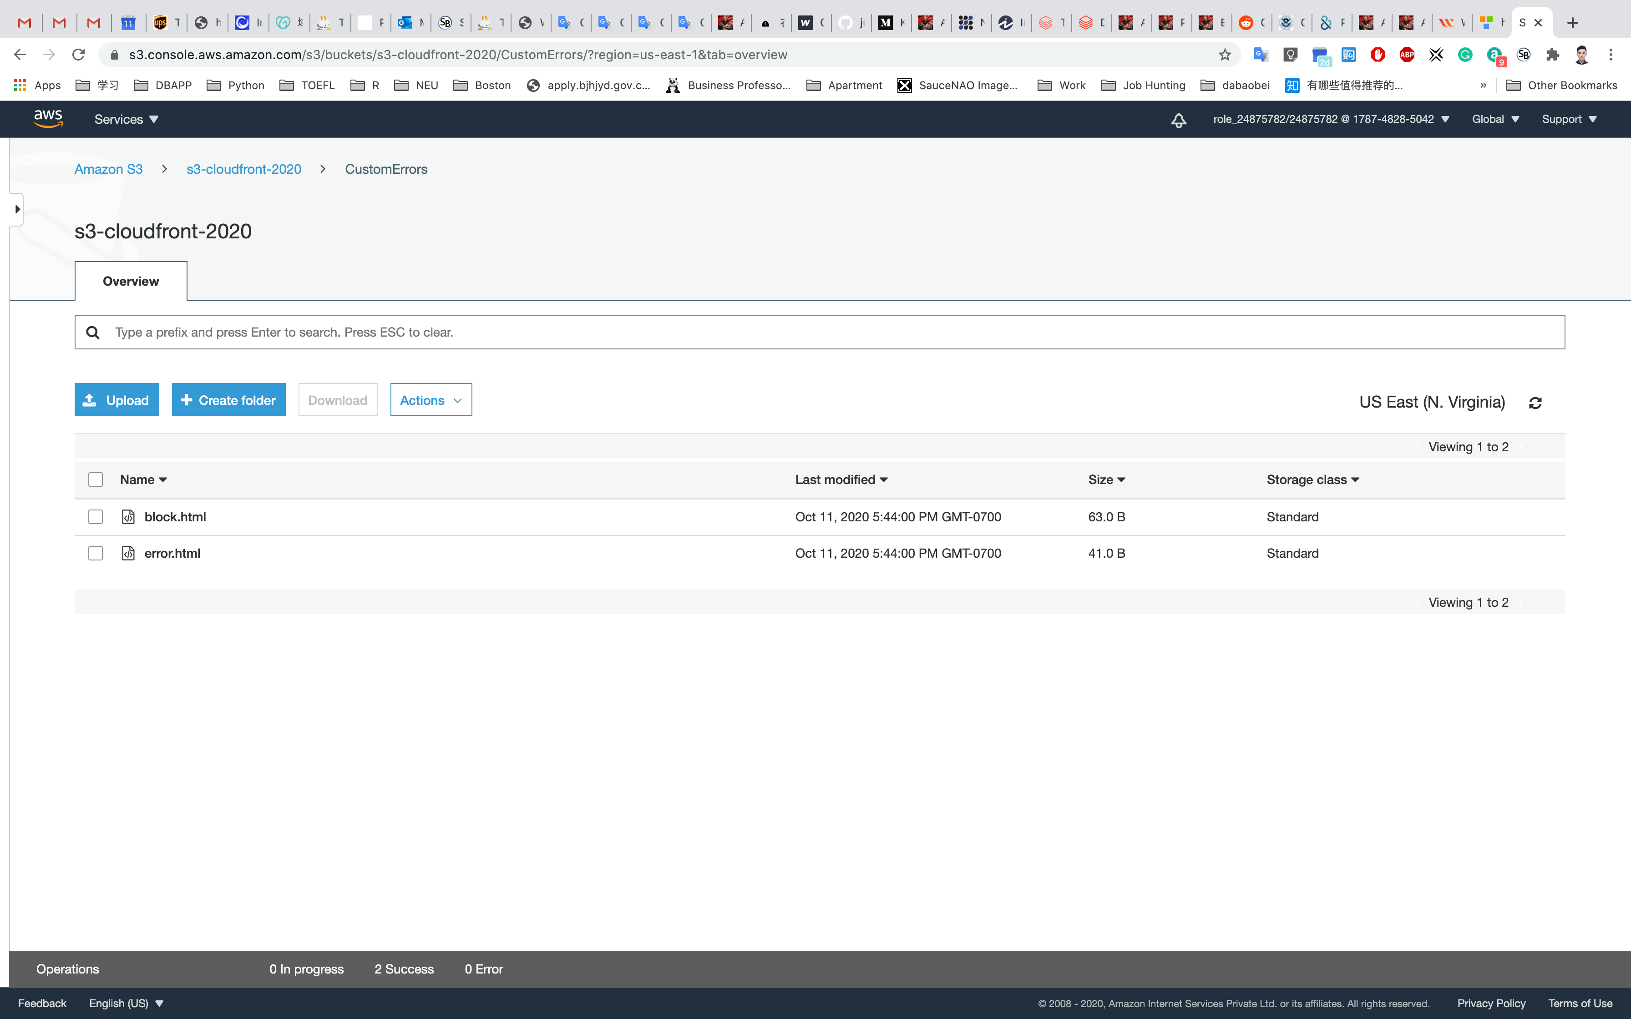Bookmark this page with the star icon

(x=1225, y=55)
